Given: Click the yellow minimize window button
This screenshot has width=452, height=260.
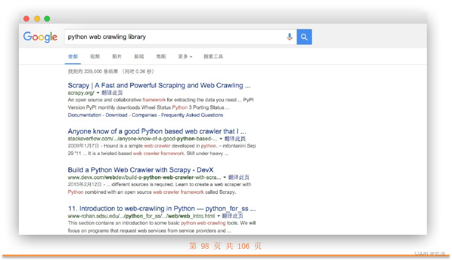Looking at the screenshot, I should pyautogui.click(x=37, y=19).
